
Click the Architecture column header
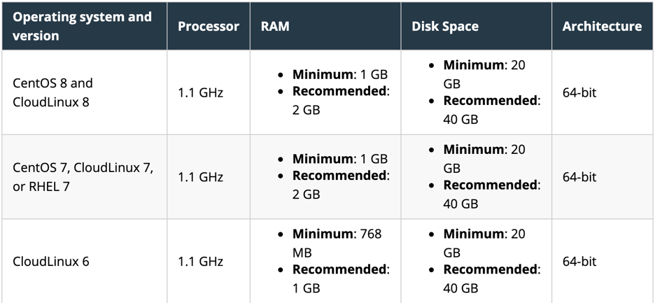602,27
